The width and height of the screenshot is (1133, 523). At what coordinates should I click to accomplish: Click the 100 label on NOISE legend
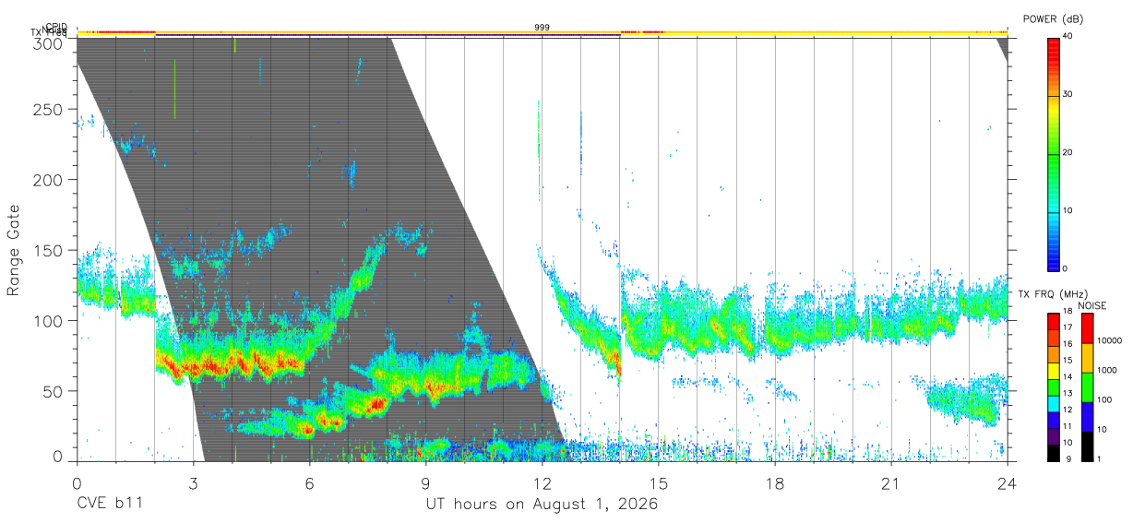[x=1106, y=399]
